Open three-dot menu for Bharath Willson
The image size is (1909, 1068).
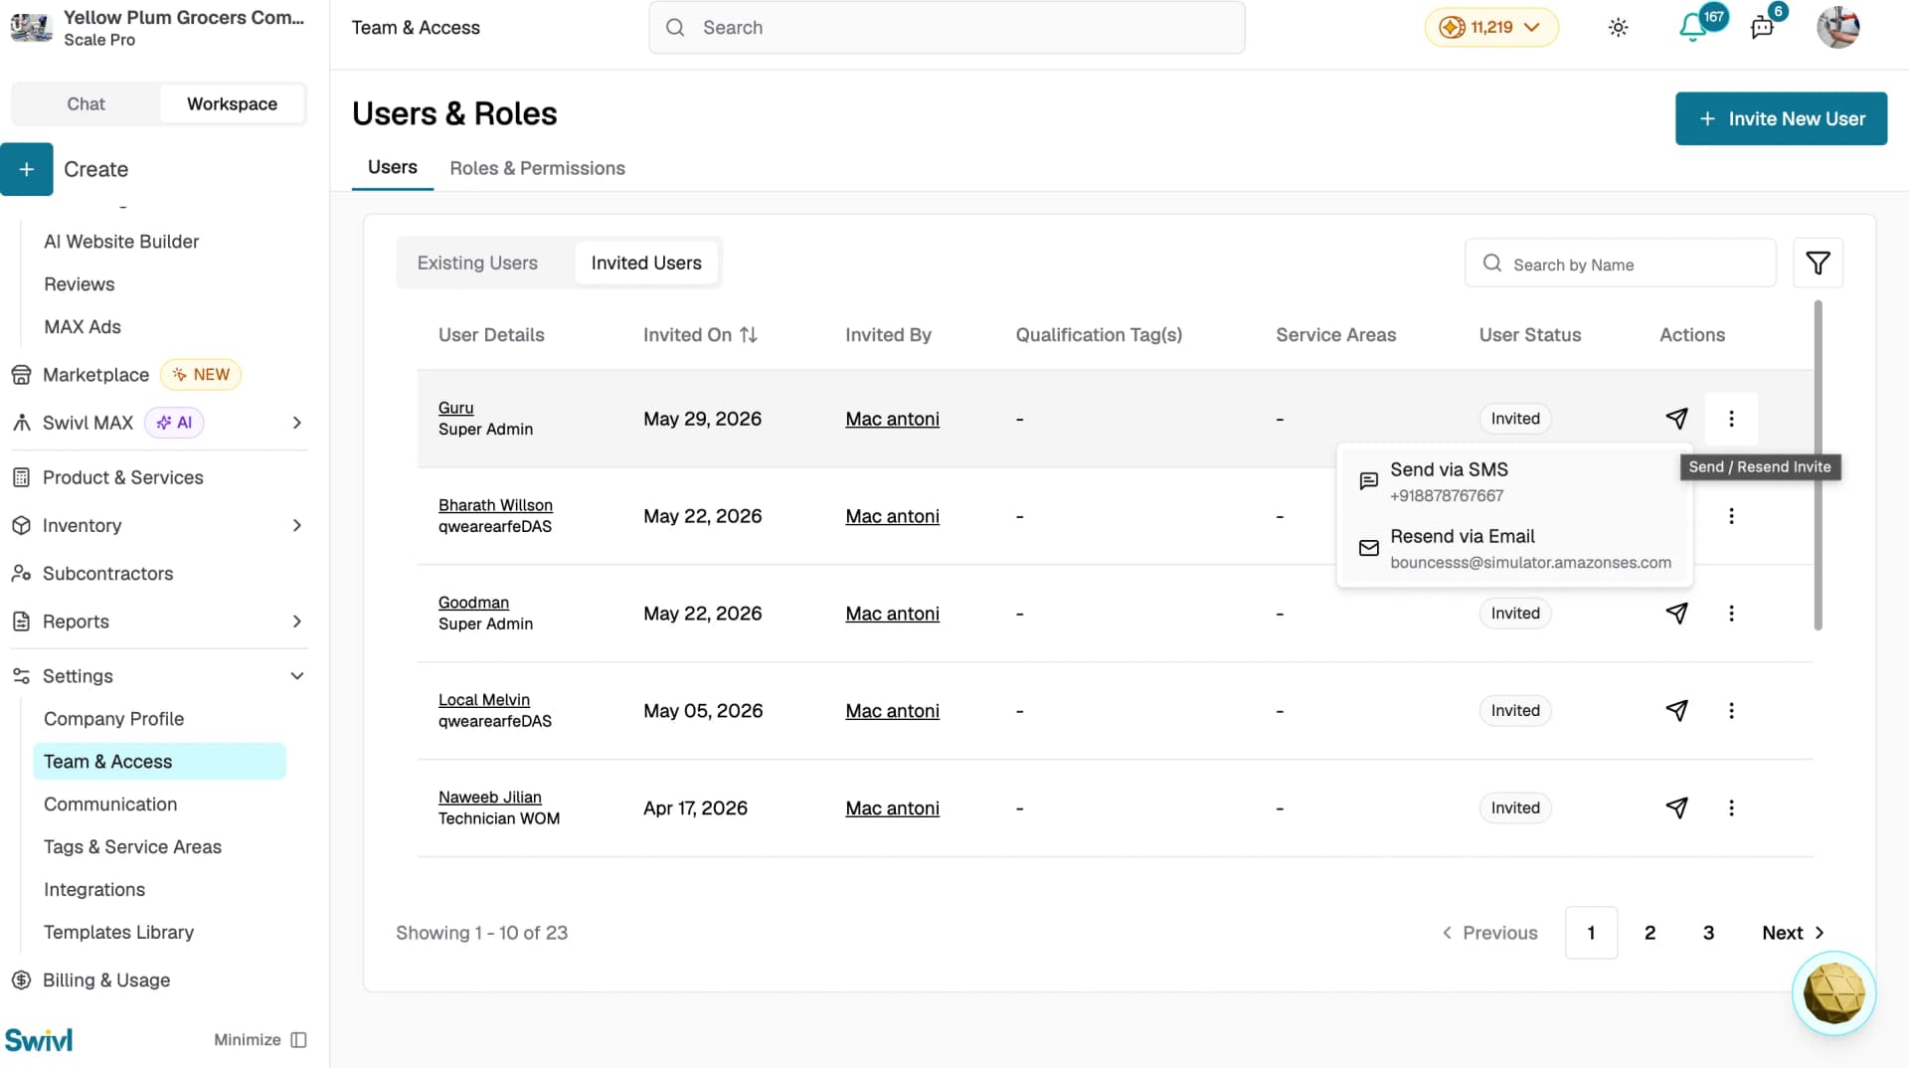tap(1731, 516)
